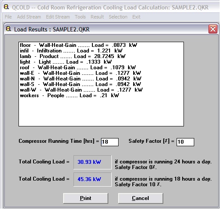
Task: Click the Cancel button
Action: tap(141, 198)
